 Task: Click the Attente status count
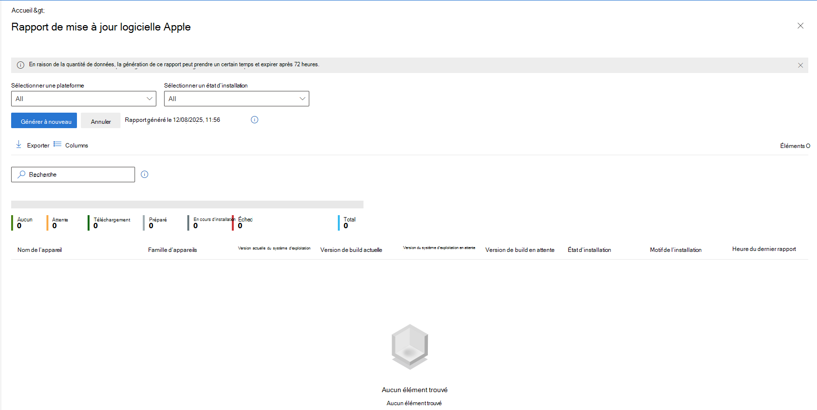coord(58,222)
